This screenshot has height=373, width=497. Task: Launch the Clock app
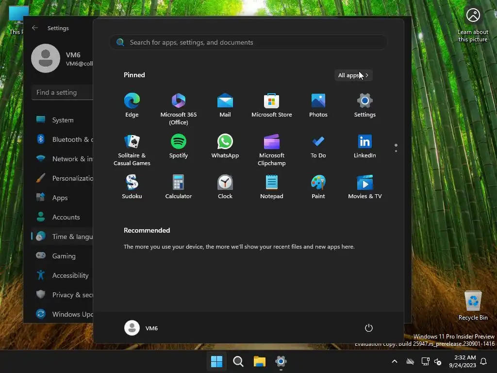coord(225,187)
